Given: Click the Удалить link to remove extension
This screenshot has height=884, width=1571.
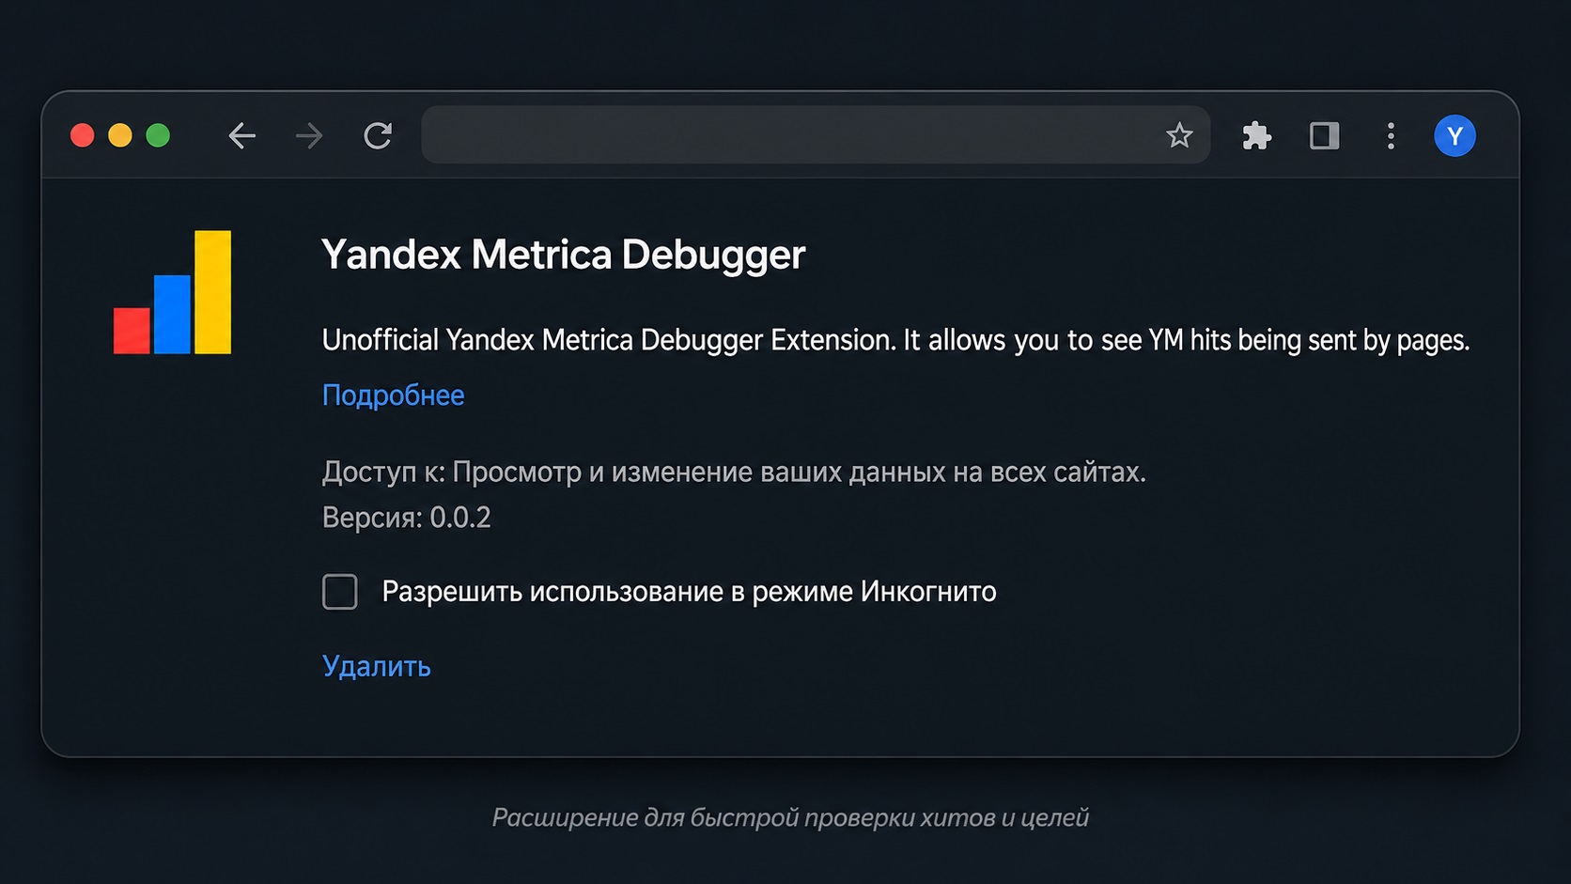Looking at the screenshot, I should pyautogui.click(x=376, y=666).
